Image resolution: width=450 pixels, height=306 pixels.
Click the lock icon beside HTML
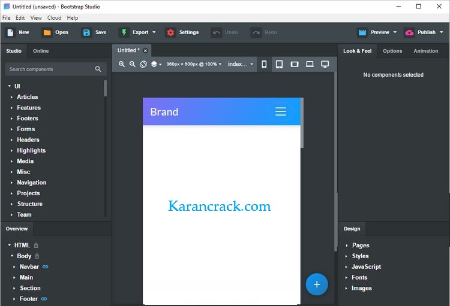[36, 246]
